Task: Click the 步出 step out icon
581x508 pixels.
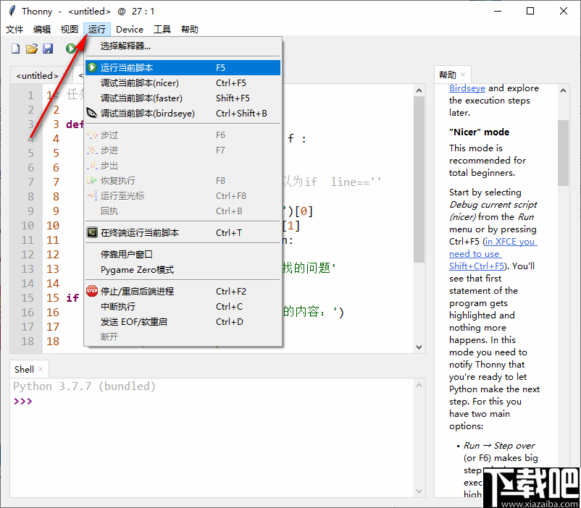Action: coord(92,166)
